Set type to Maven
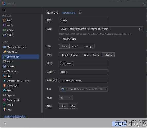The height and width of the screenshot is (128, 147). tap(108, 55)
